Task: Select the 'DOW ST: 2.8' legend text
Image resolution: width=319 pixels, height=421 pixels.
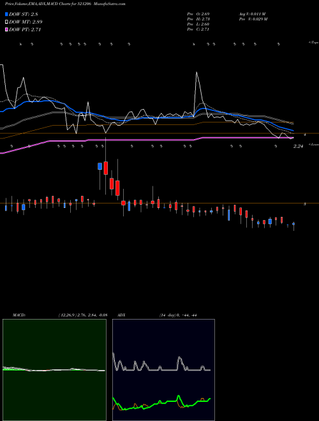Action: pos(25,14)
